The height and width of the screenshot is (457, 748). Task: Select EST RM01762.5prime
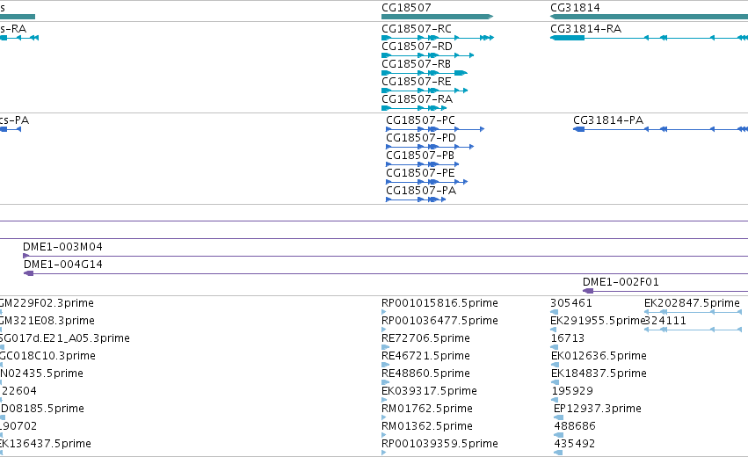coord(427,410)
